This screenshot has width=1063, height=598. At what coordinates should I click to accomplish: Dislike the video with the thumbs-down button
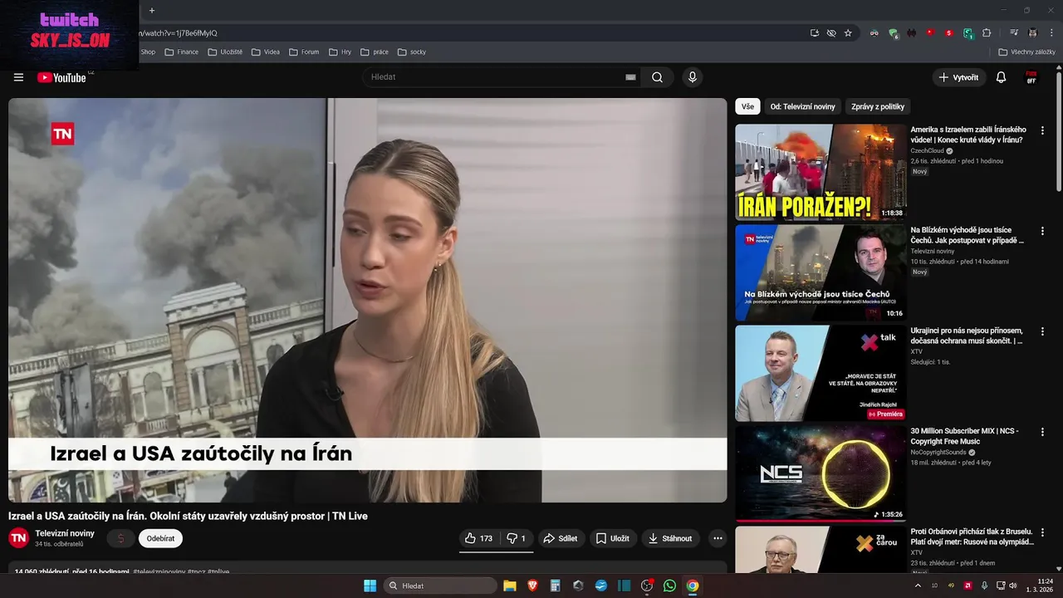(x=516, y=538)
